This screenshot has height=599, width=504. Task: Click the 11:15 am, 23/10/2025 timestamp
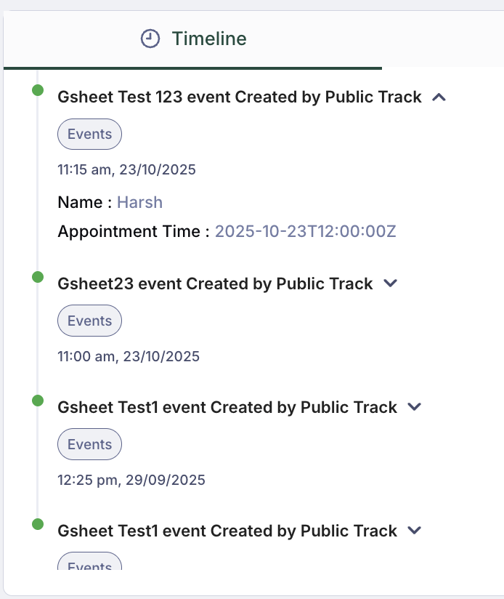[126, 170]
